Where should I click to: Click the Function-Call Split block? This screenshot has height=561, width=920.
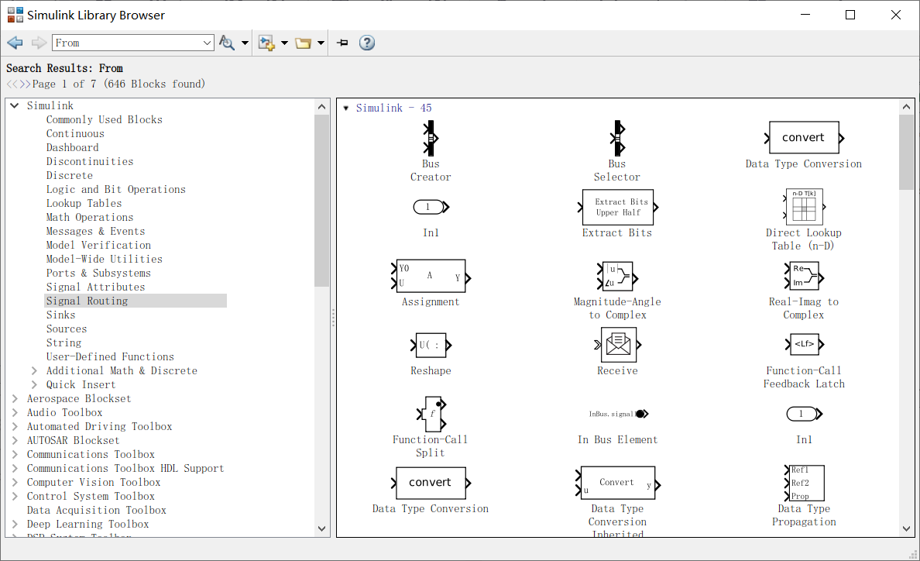click(432, 414)
